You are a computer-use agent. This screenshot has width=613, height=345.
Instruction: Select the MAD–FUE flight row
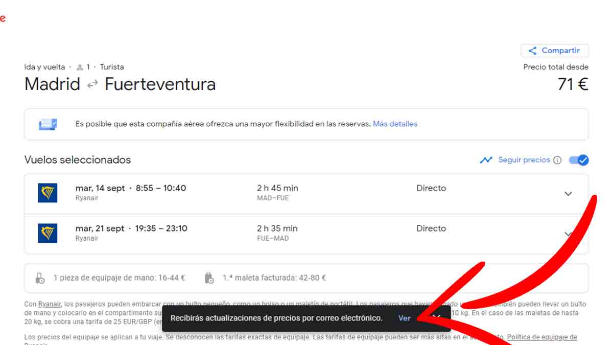[306, 193]
